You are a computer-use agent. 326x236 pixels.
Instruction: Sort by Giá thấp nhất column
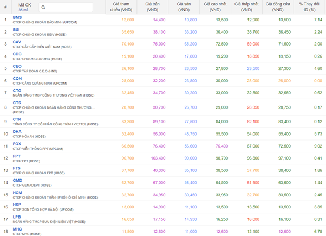click(247, 7)
